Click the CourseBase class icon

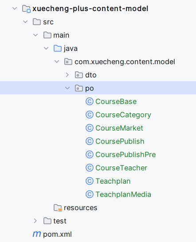[90, 102]
